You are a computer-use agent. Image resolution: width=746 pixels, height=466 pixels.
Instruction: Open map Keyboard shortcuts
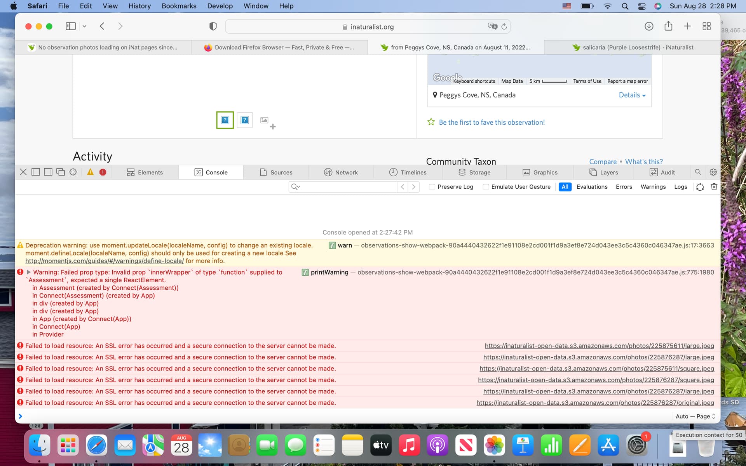click(474, 81)
